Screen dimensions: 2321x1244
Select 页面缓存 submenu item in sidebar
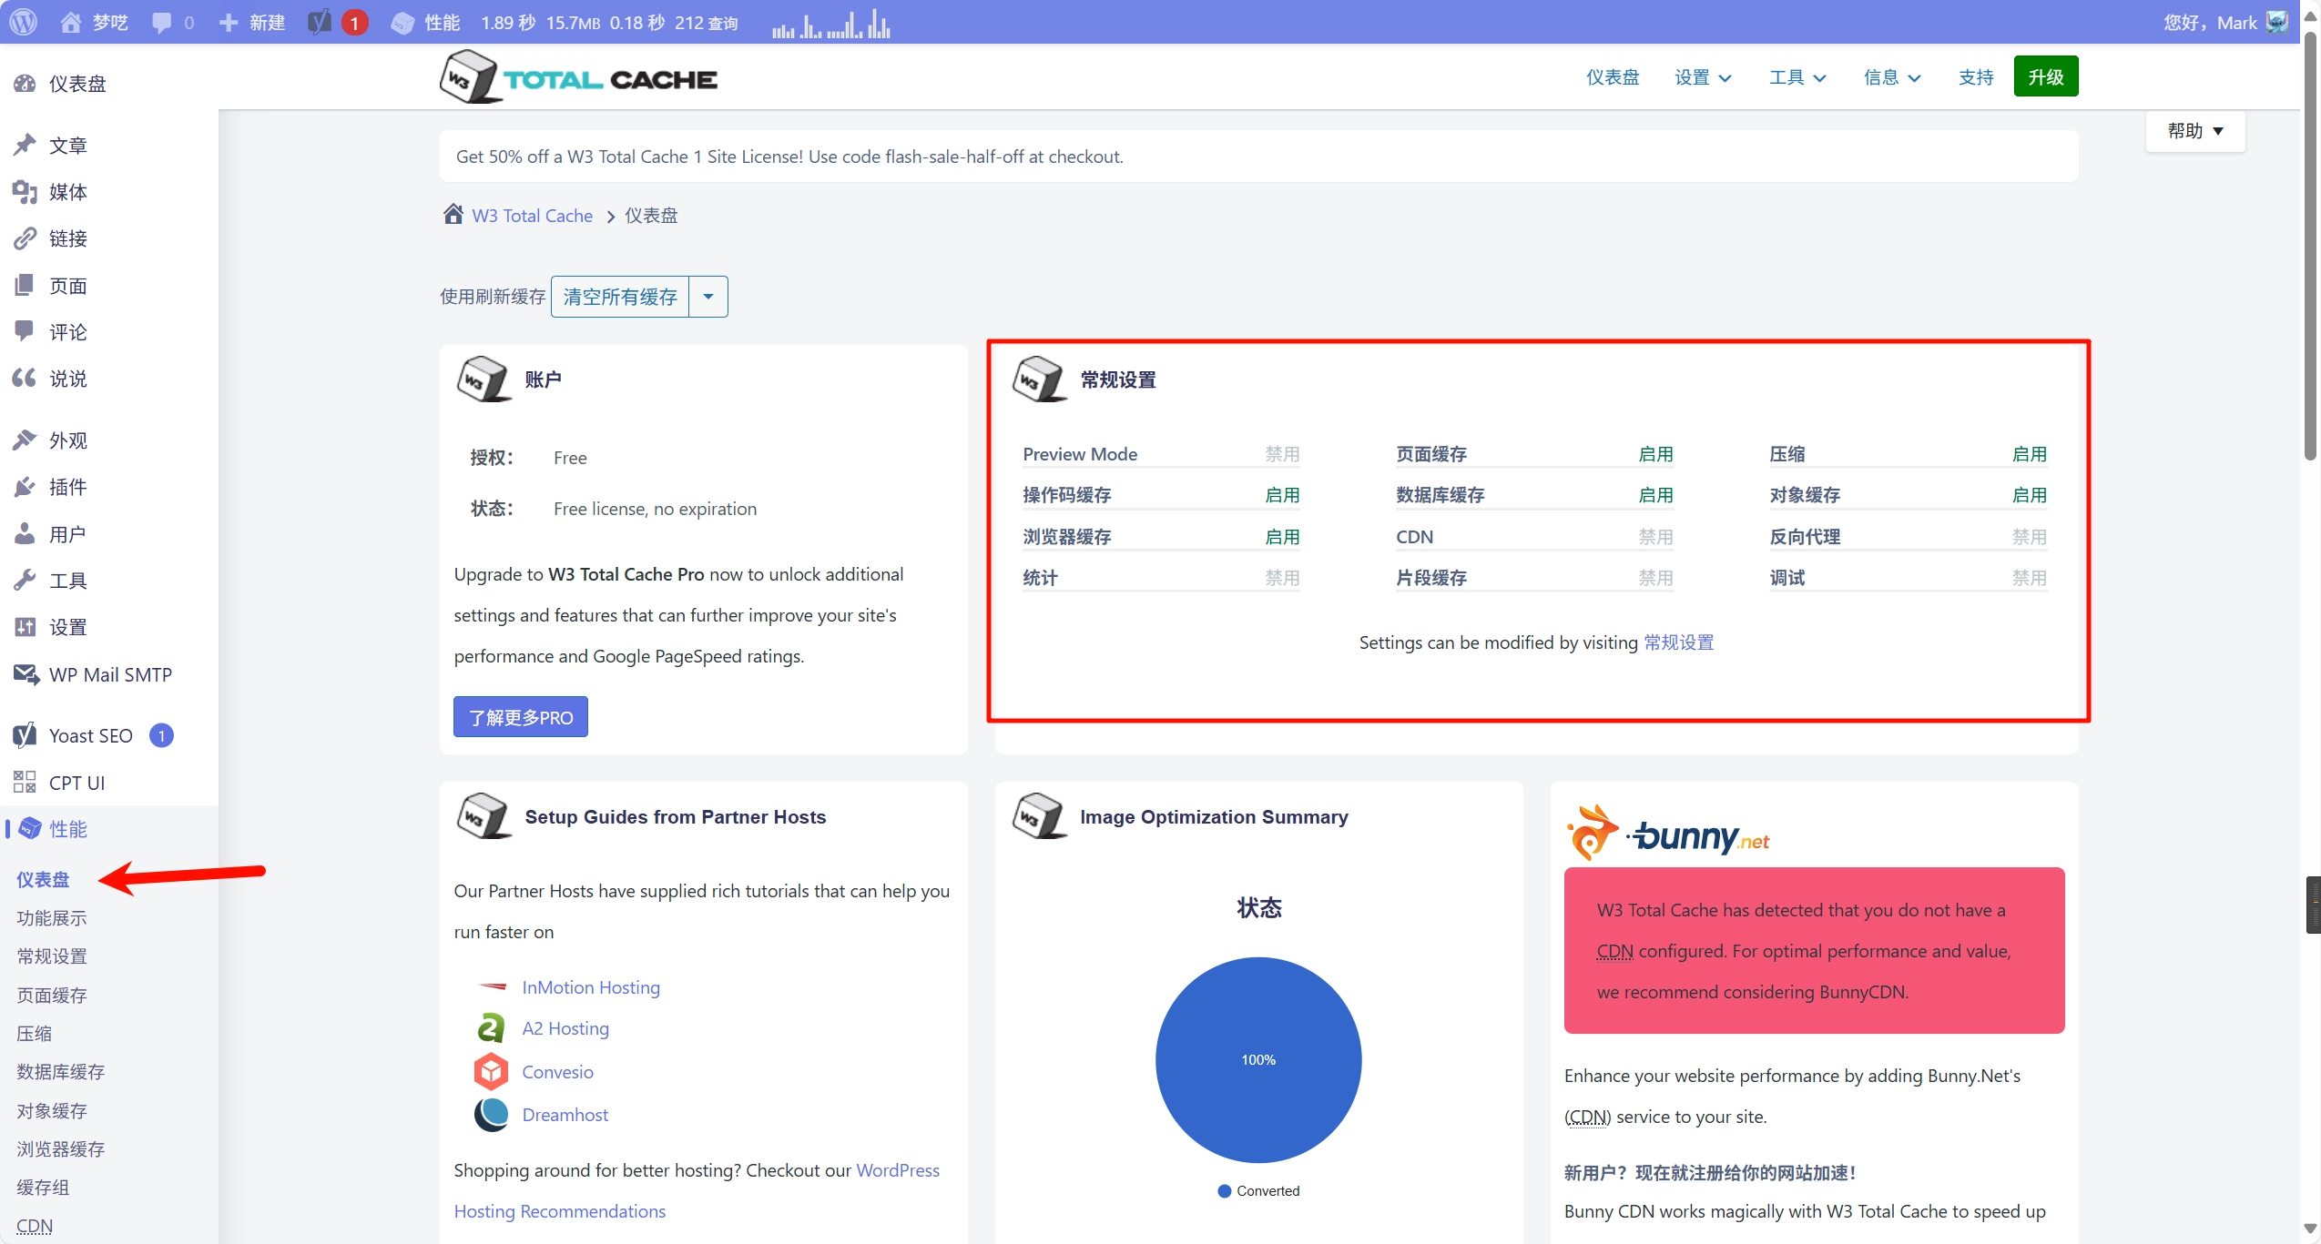(52, 996)
